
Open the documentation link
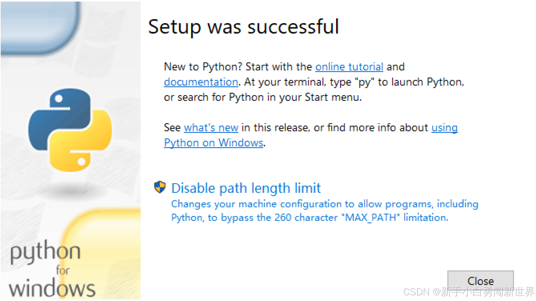click(x=200, y=82)
